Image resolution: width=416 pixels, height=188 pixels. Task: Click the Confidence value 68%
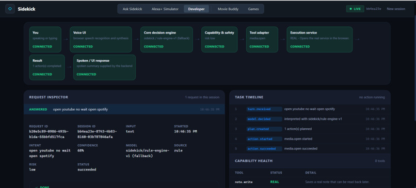click(81, 150)
